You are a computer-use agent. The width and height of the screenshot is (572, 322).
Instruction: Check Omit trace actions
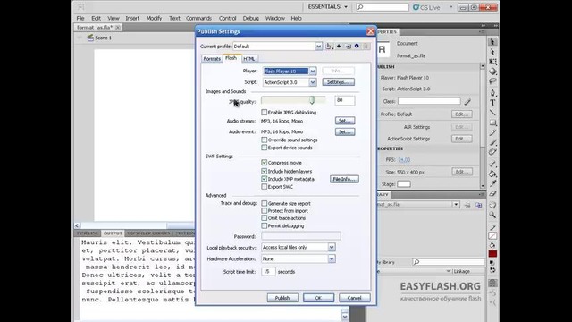coord(265,218)
